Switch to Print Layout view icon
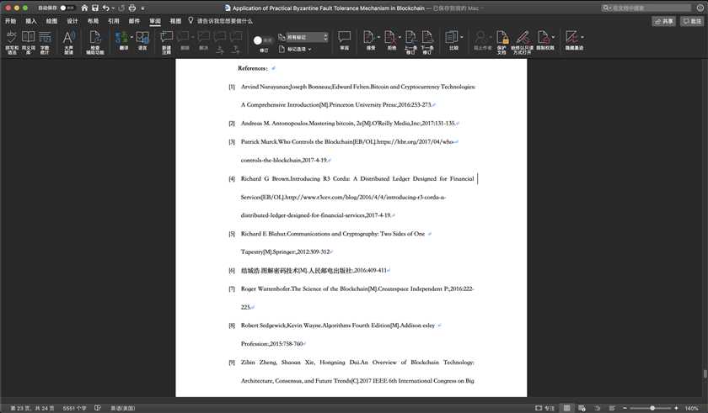Screen dimensions: 708x413 click(x=566, y=408)
